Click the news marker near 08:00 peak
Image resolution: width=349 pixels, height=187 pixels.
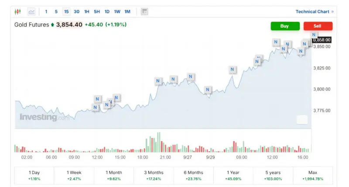click(x=232, y=70)
